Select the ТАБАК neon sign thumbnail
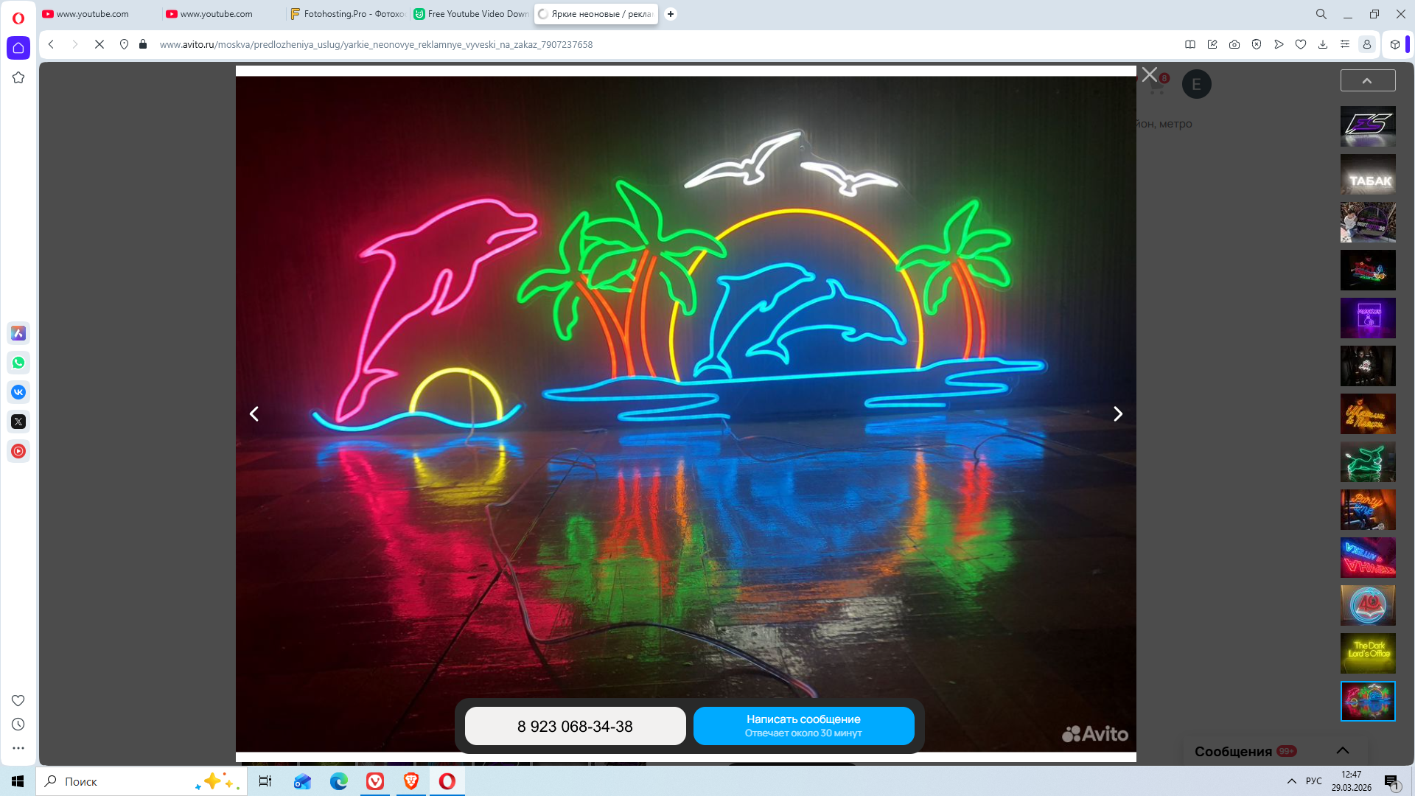 click(x=1368, y=175)
